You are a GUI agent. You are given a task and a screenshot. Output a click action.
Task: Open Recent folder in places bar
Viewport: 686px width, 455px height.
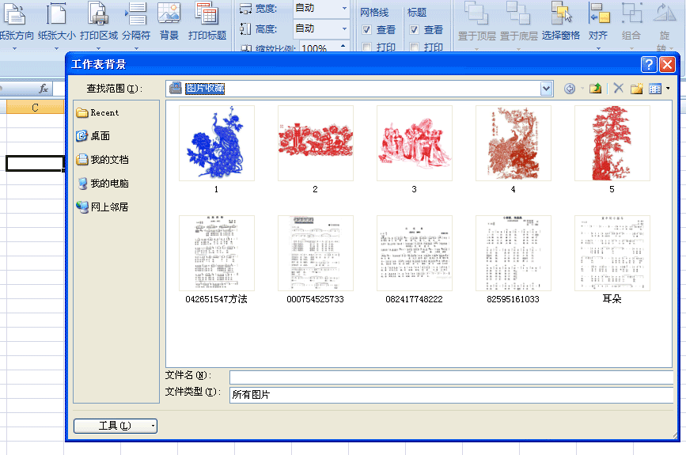97,113
